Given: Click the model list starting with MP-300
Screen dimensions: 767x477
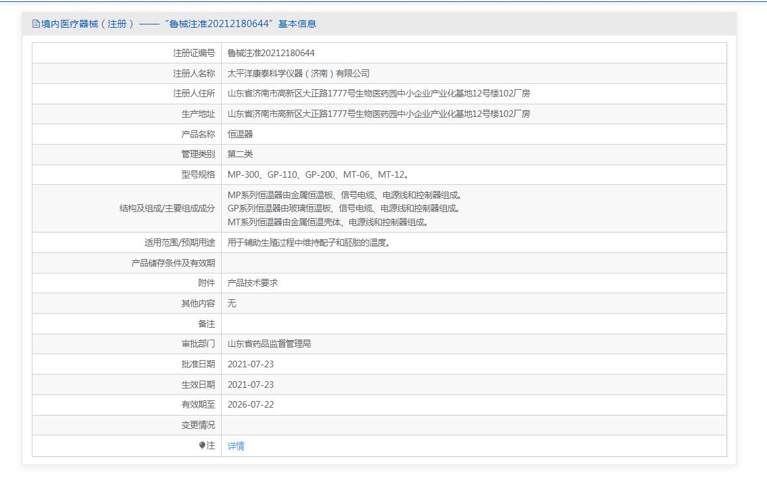Looking at the screenshot, I should 318,174.
